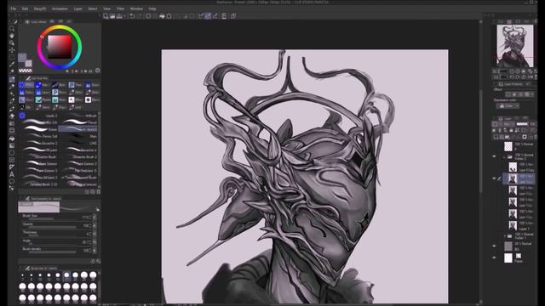The height and width of the screenshot is (306, 545).
Task: Select the highlighted Brush tool
Action: pyautogui.click(x=12, y=79)
